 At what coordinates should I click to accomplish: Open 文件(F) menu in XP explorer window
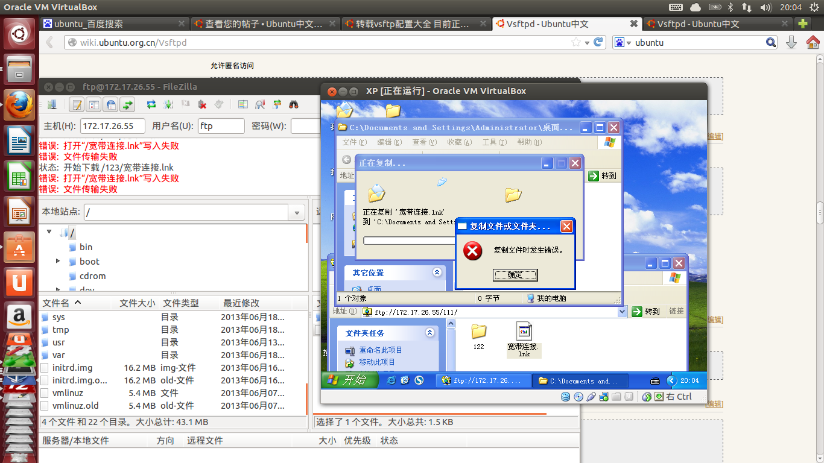pyautogui.click(x=355, y=142)
